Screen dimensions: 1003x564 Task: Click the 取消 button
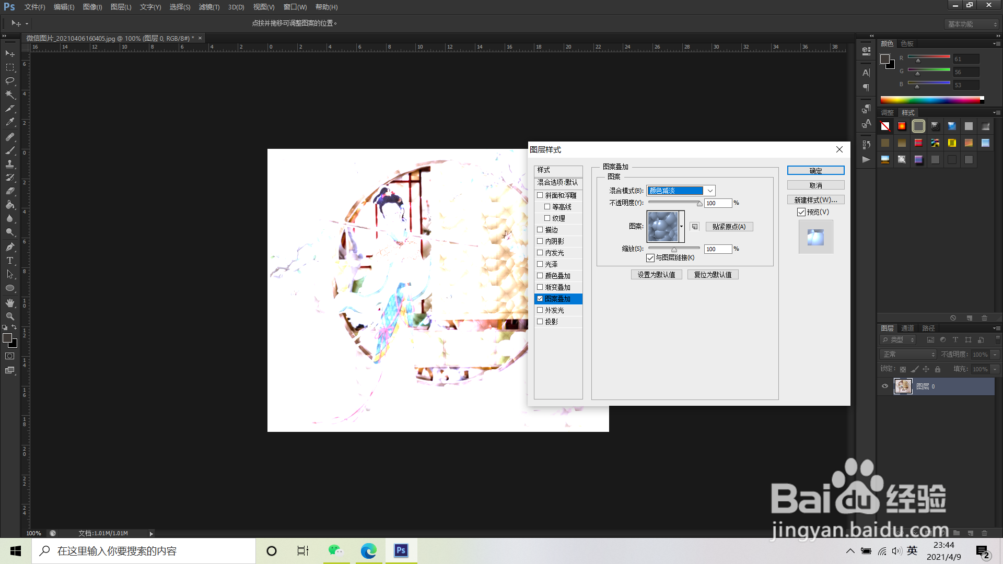point(815,185)
